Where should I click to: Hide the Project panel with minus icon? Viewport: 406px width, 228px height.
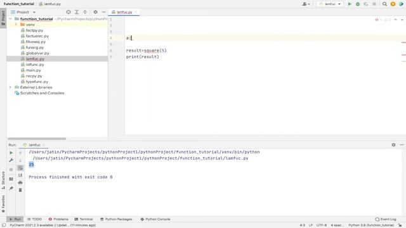[103, 12]
